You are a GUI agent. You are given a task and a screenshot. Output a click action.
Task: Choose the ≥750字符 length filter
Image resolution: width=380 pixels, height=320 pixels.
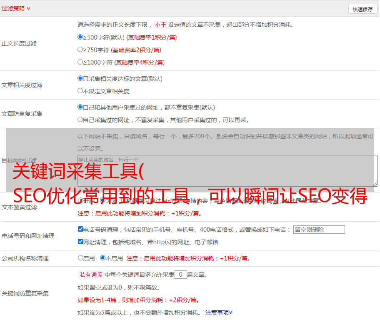[80, 50]
